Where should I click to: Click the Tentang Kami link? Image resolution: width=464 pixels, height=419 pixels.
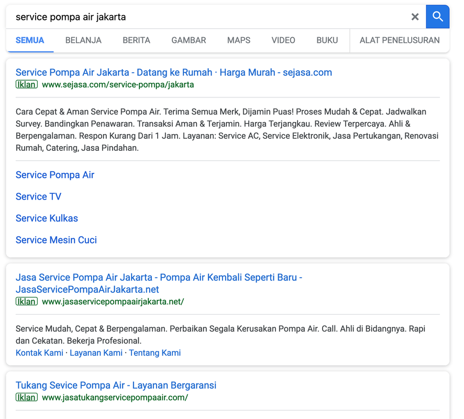coord(154,353)
